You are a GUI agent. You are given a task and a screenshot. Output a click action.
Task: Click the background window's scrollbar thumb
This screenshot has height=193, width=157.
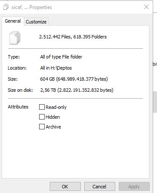[x=155, y=102]
